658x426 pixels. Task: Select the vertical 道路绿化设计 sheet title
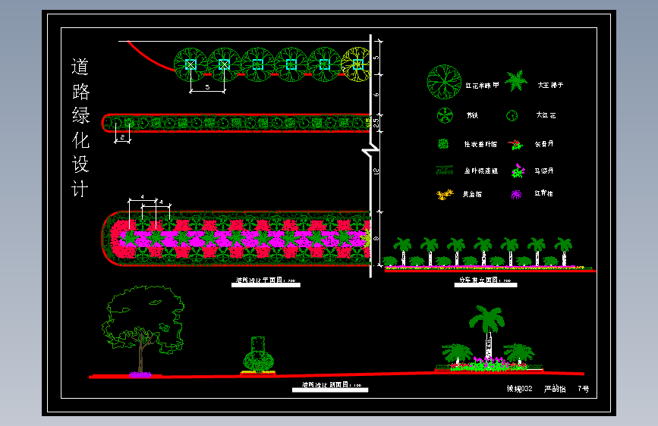point(80,127)
